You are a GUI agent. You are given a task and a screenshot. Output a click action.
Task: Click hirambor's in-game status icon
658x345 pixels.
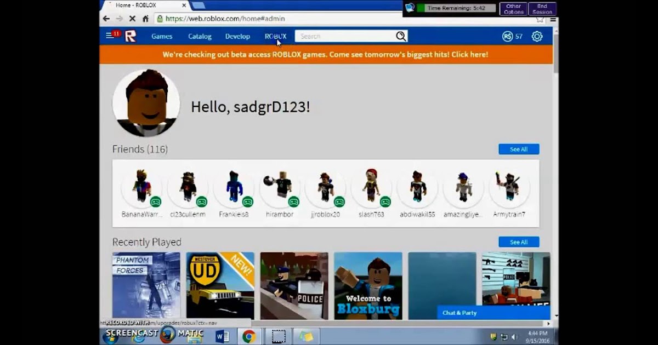pyautogui.click(x=293, y=202)
